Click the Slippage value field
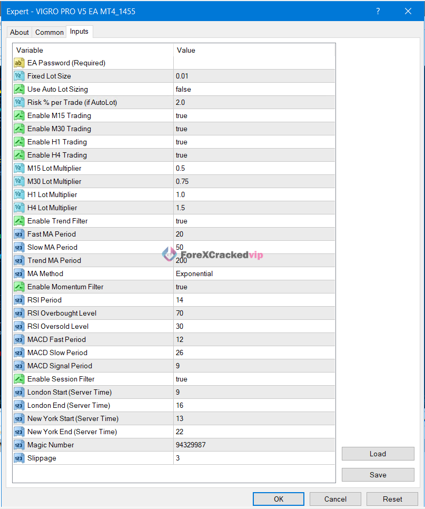 pos(254,458)
